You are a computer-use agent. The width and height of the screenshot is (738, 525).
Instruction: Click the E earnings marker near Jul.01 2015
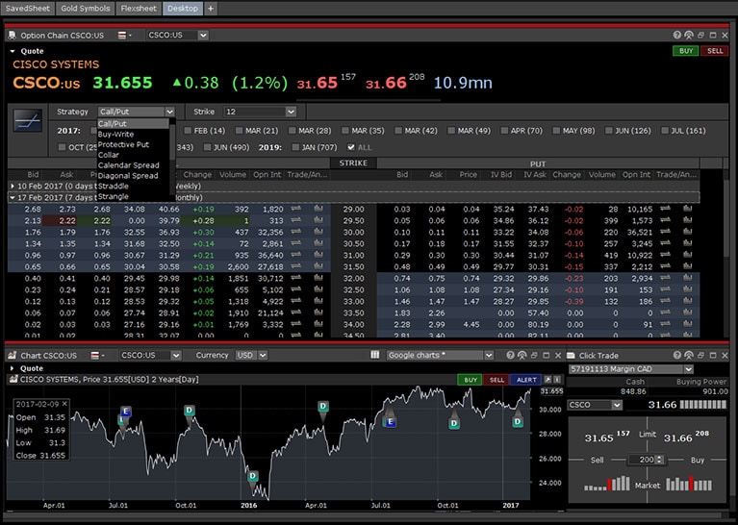(x=125, y=412)
